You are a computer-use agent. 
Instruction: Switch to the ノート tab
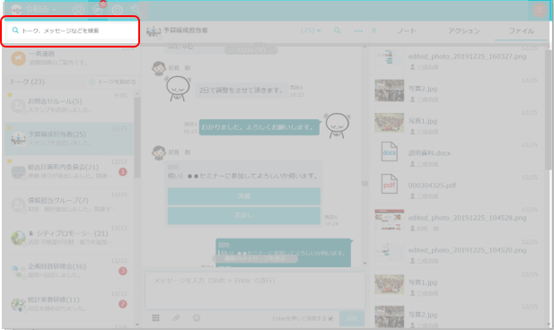click(407, 31)
